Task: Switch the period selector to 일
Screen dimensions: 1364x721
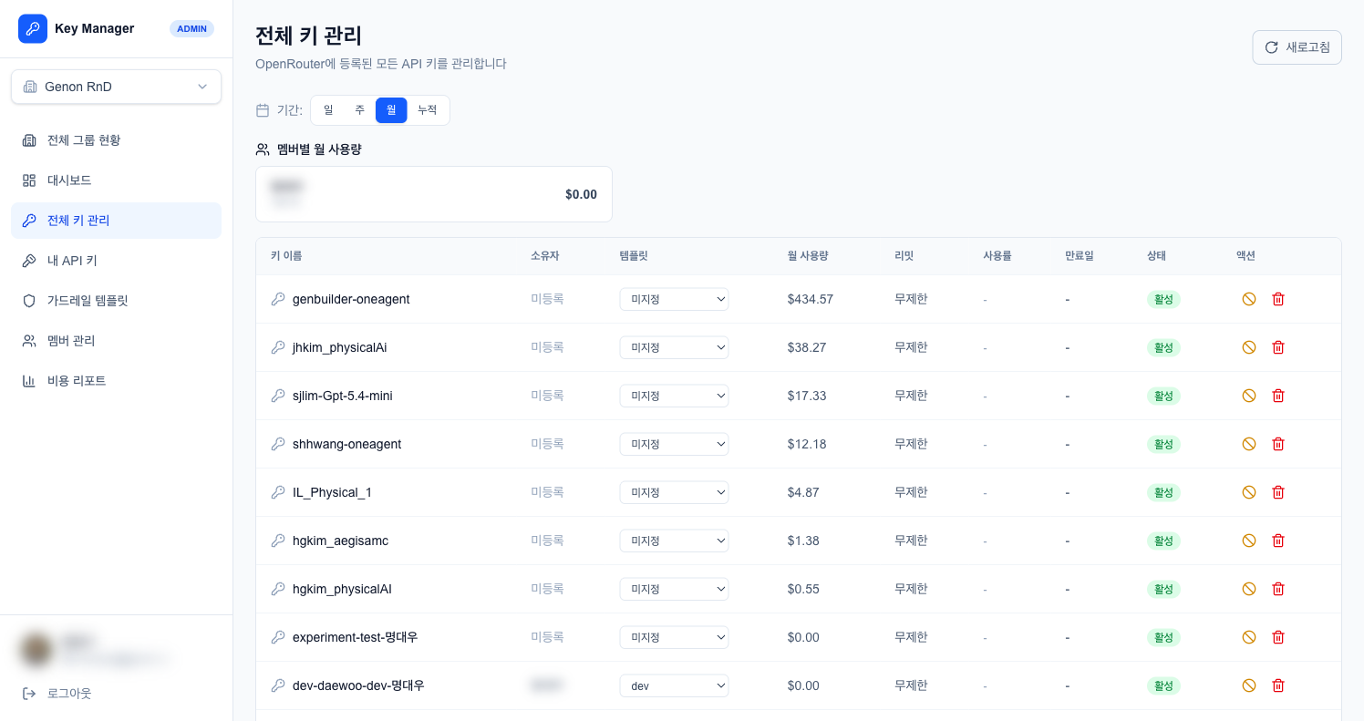Action: click(327, 109)
